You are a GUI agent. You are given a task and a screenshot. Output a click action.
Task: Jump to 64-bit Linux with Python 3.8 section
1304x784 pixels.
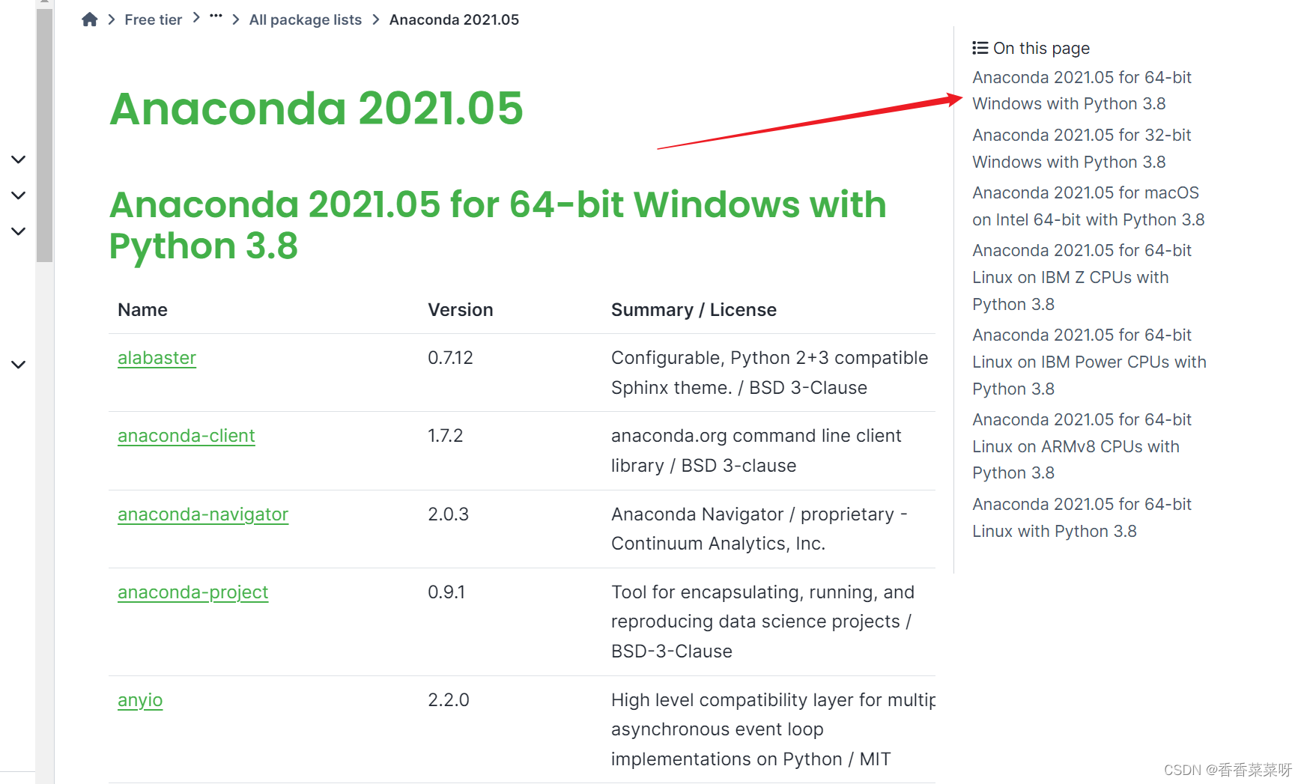pos(1082,517)
